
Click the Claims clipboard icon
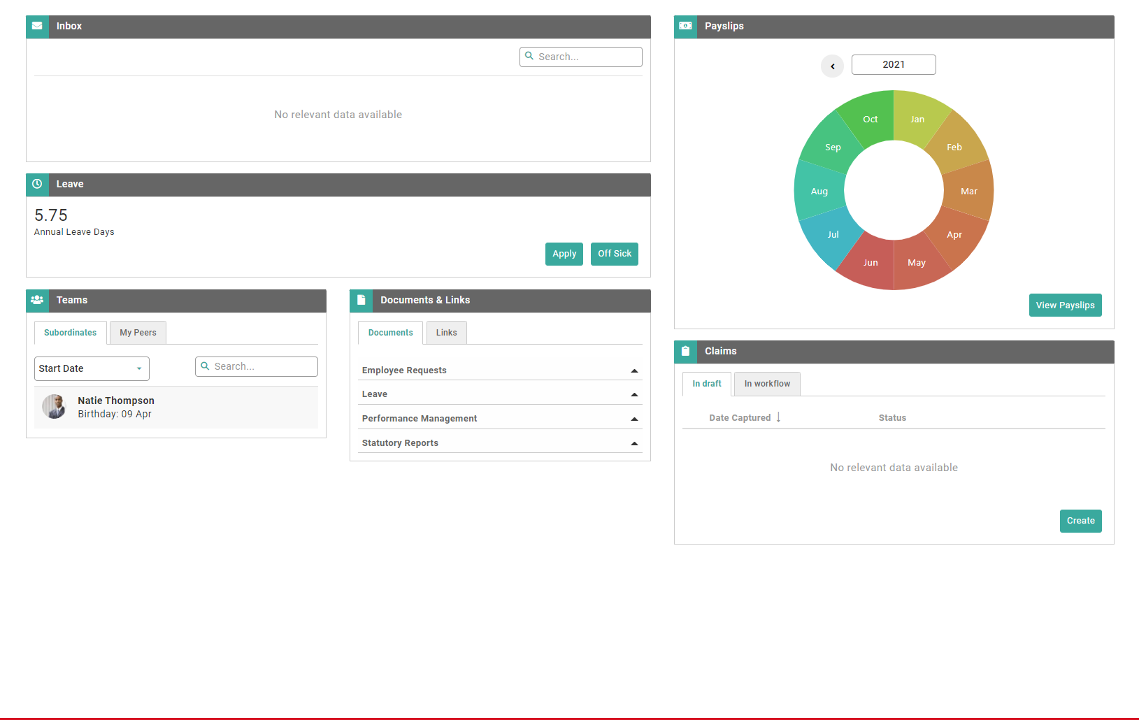pyautogui.click(x=685, y=351)
